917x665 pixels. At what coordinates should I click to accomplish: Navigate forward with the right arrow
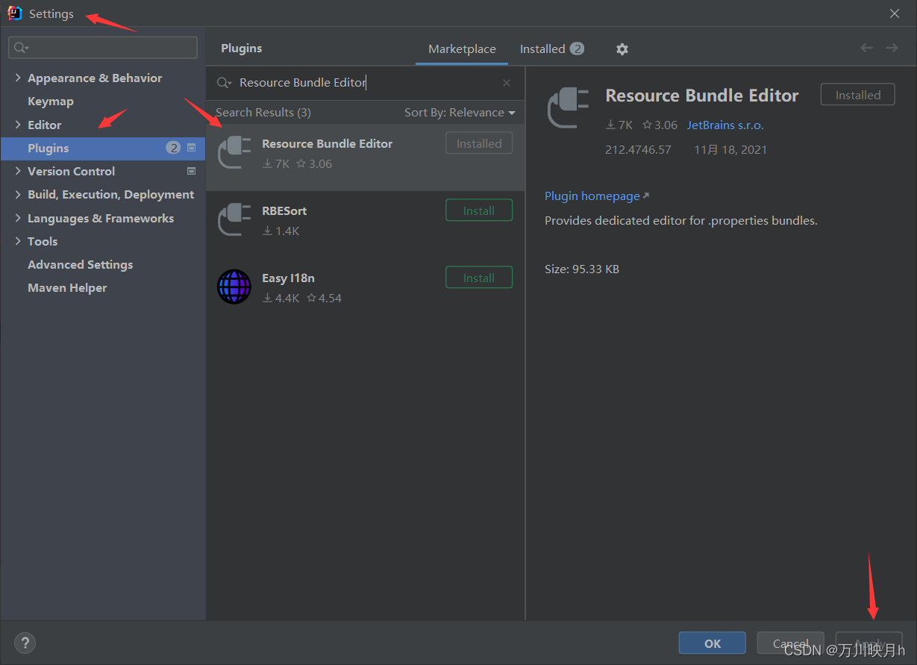tap(892, 48)
